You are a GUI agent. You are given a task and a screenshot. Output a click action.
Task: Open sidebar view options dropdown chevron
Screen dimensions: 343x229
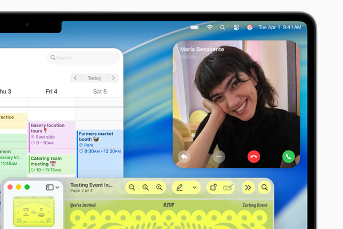(57, 188)
